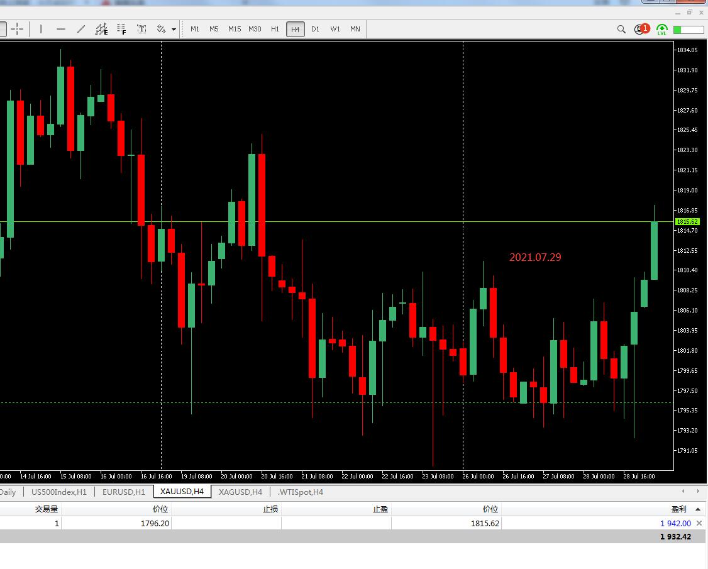Select the trendline drawing tool

[x=81, y=30]
